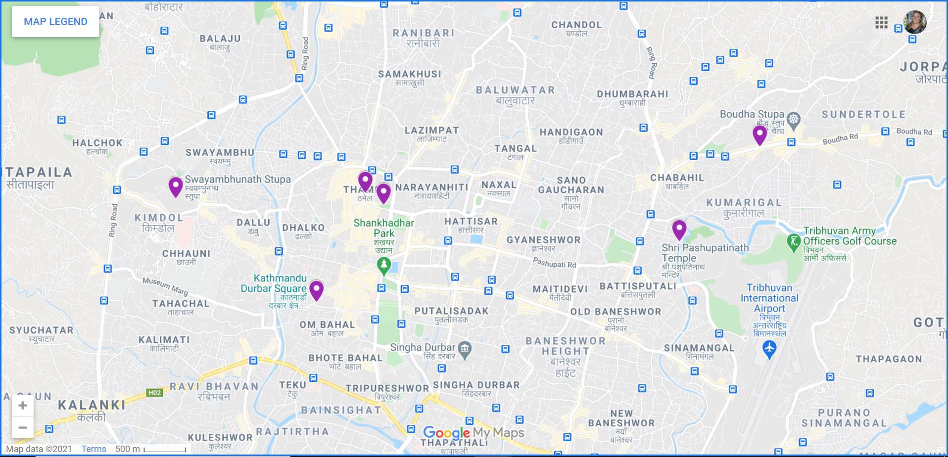
Task: Zoom in with the plus button
Action: tap(23, 406)
